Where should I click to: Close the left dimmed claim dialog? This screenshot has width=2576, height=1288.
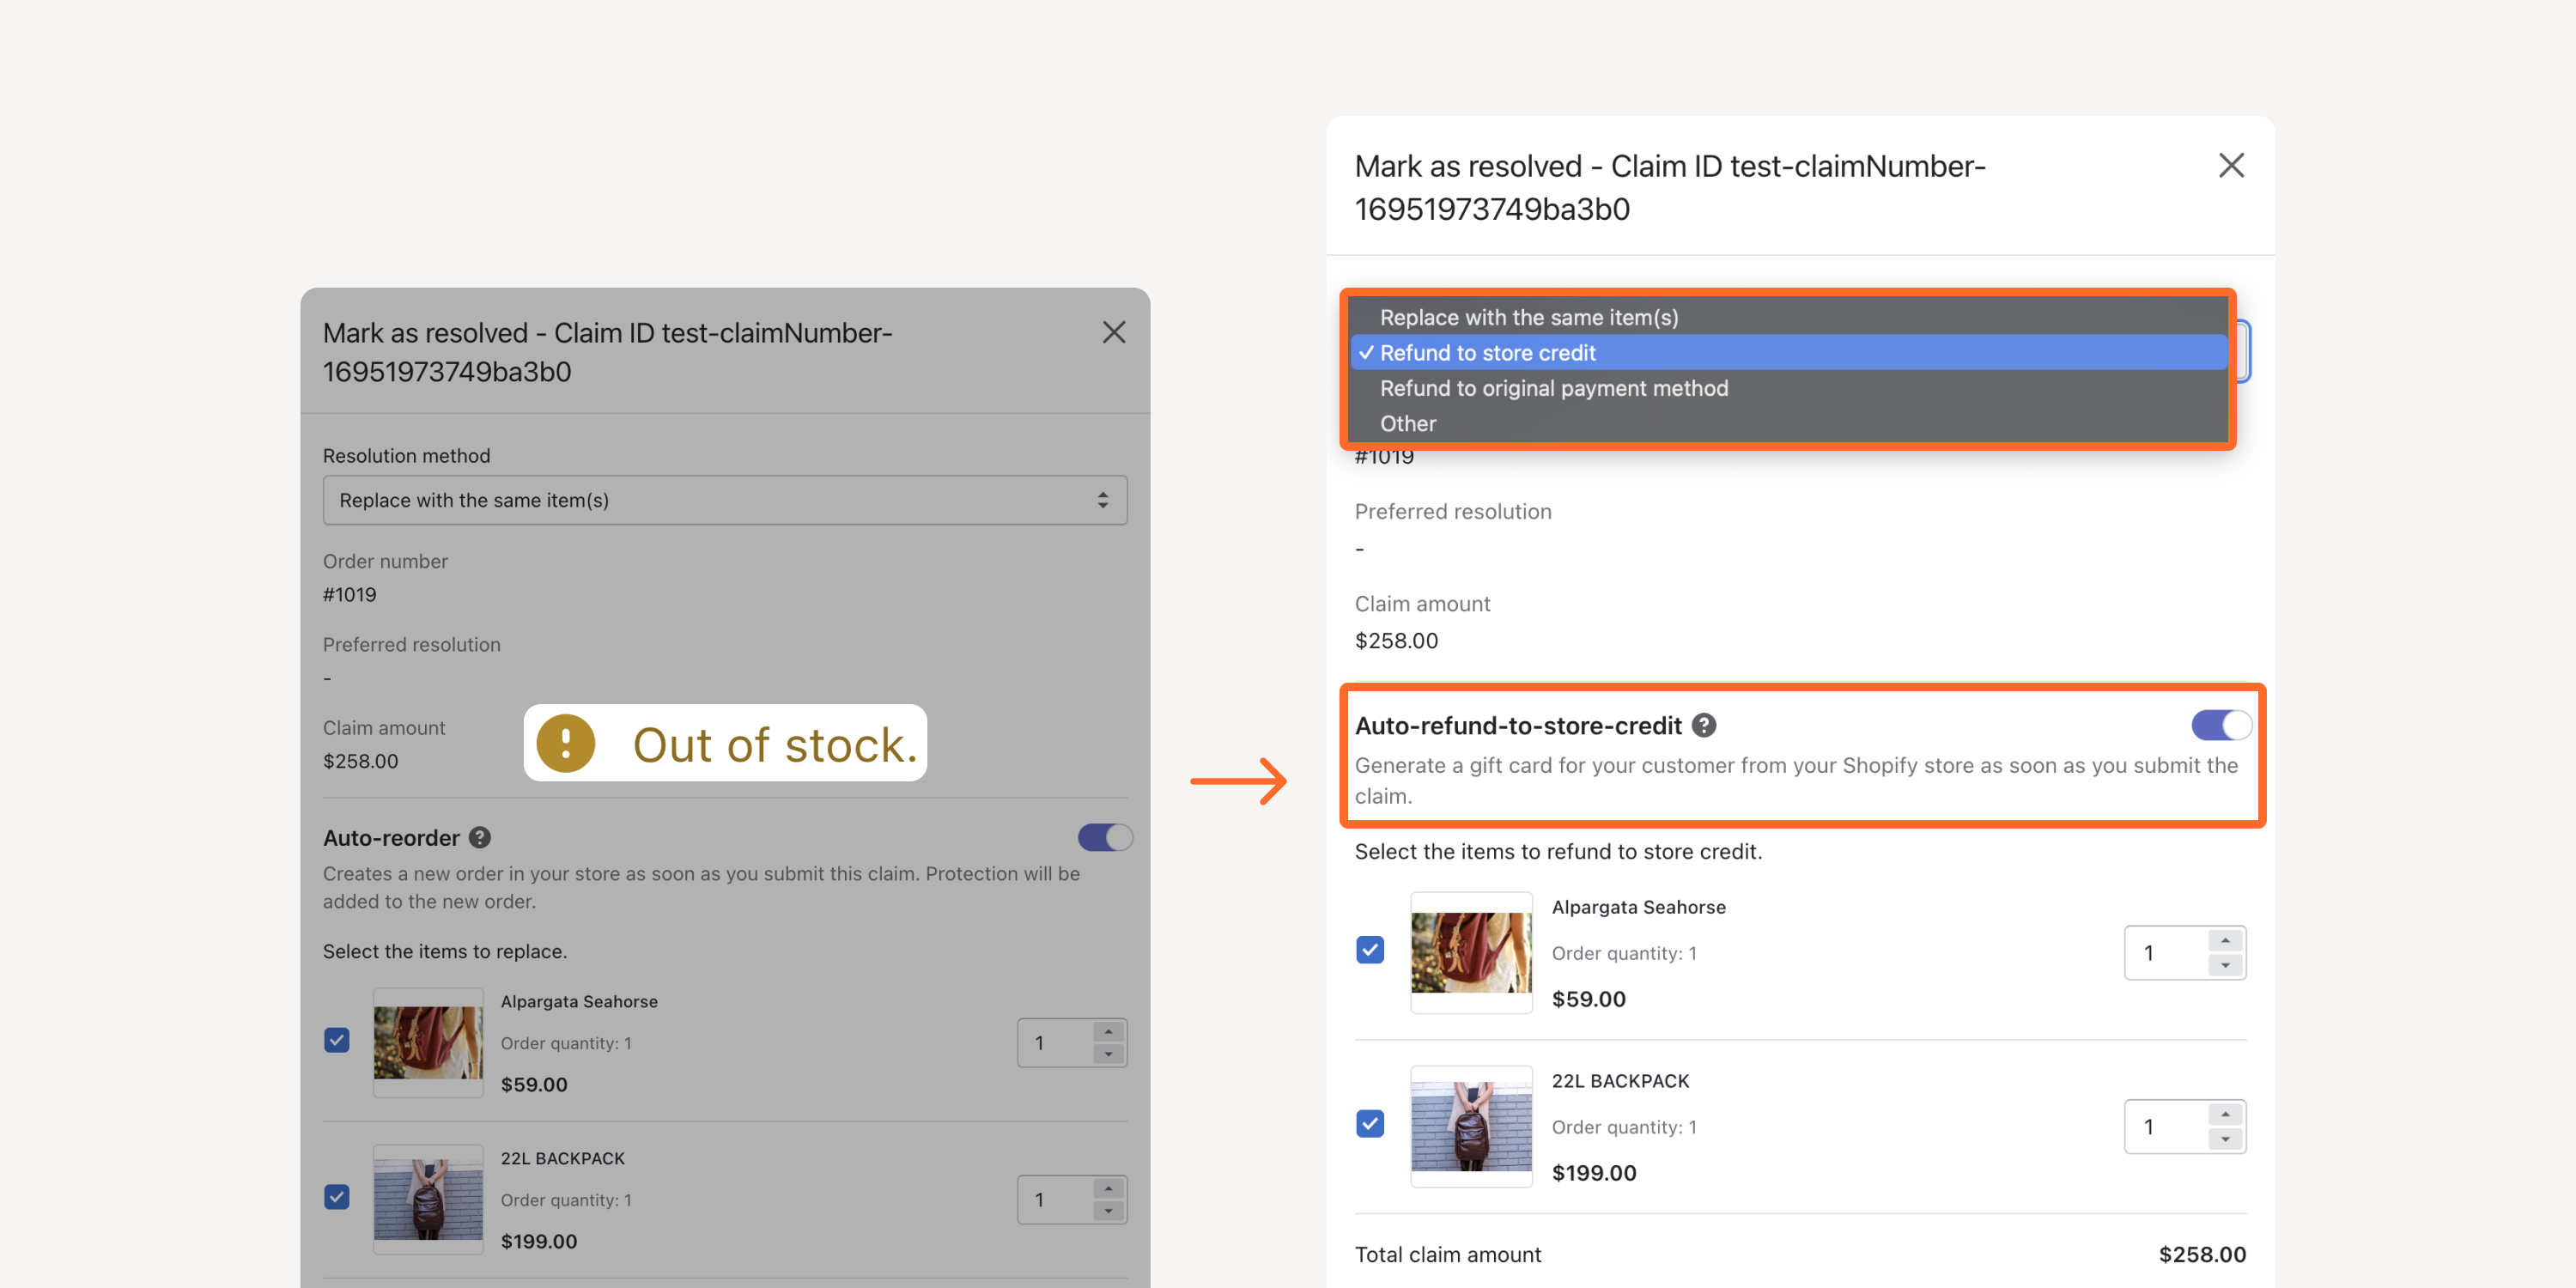[1114, 332]
